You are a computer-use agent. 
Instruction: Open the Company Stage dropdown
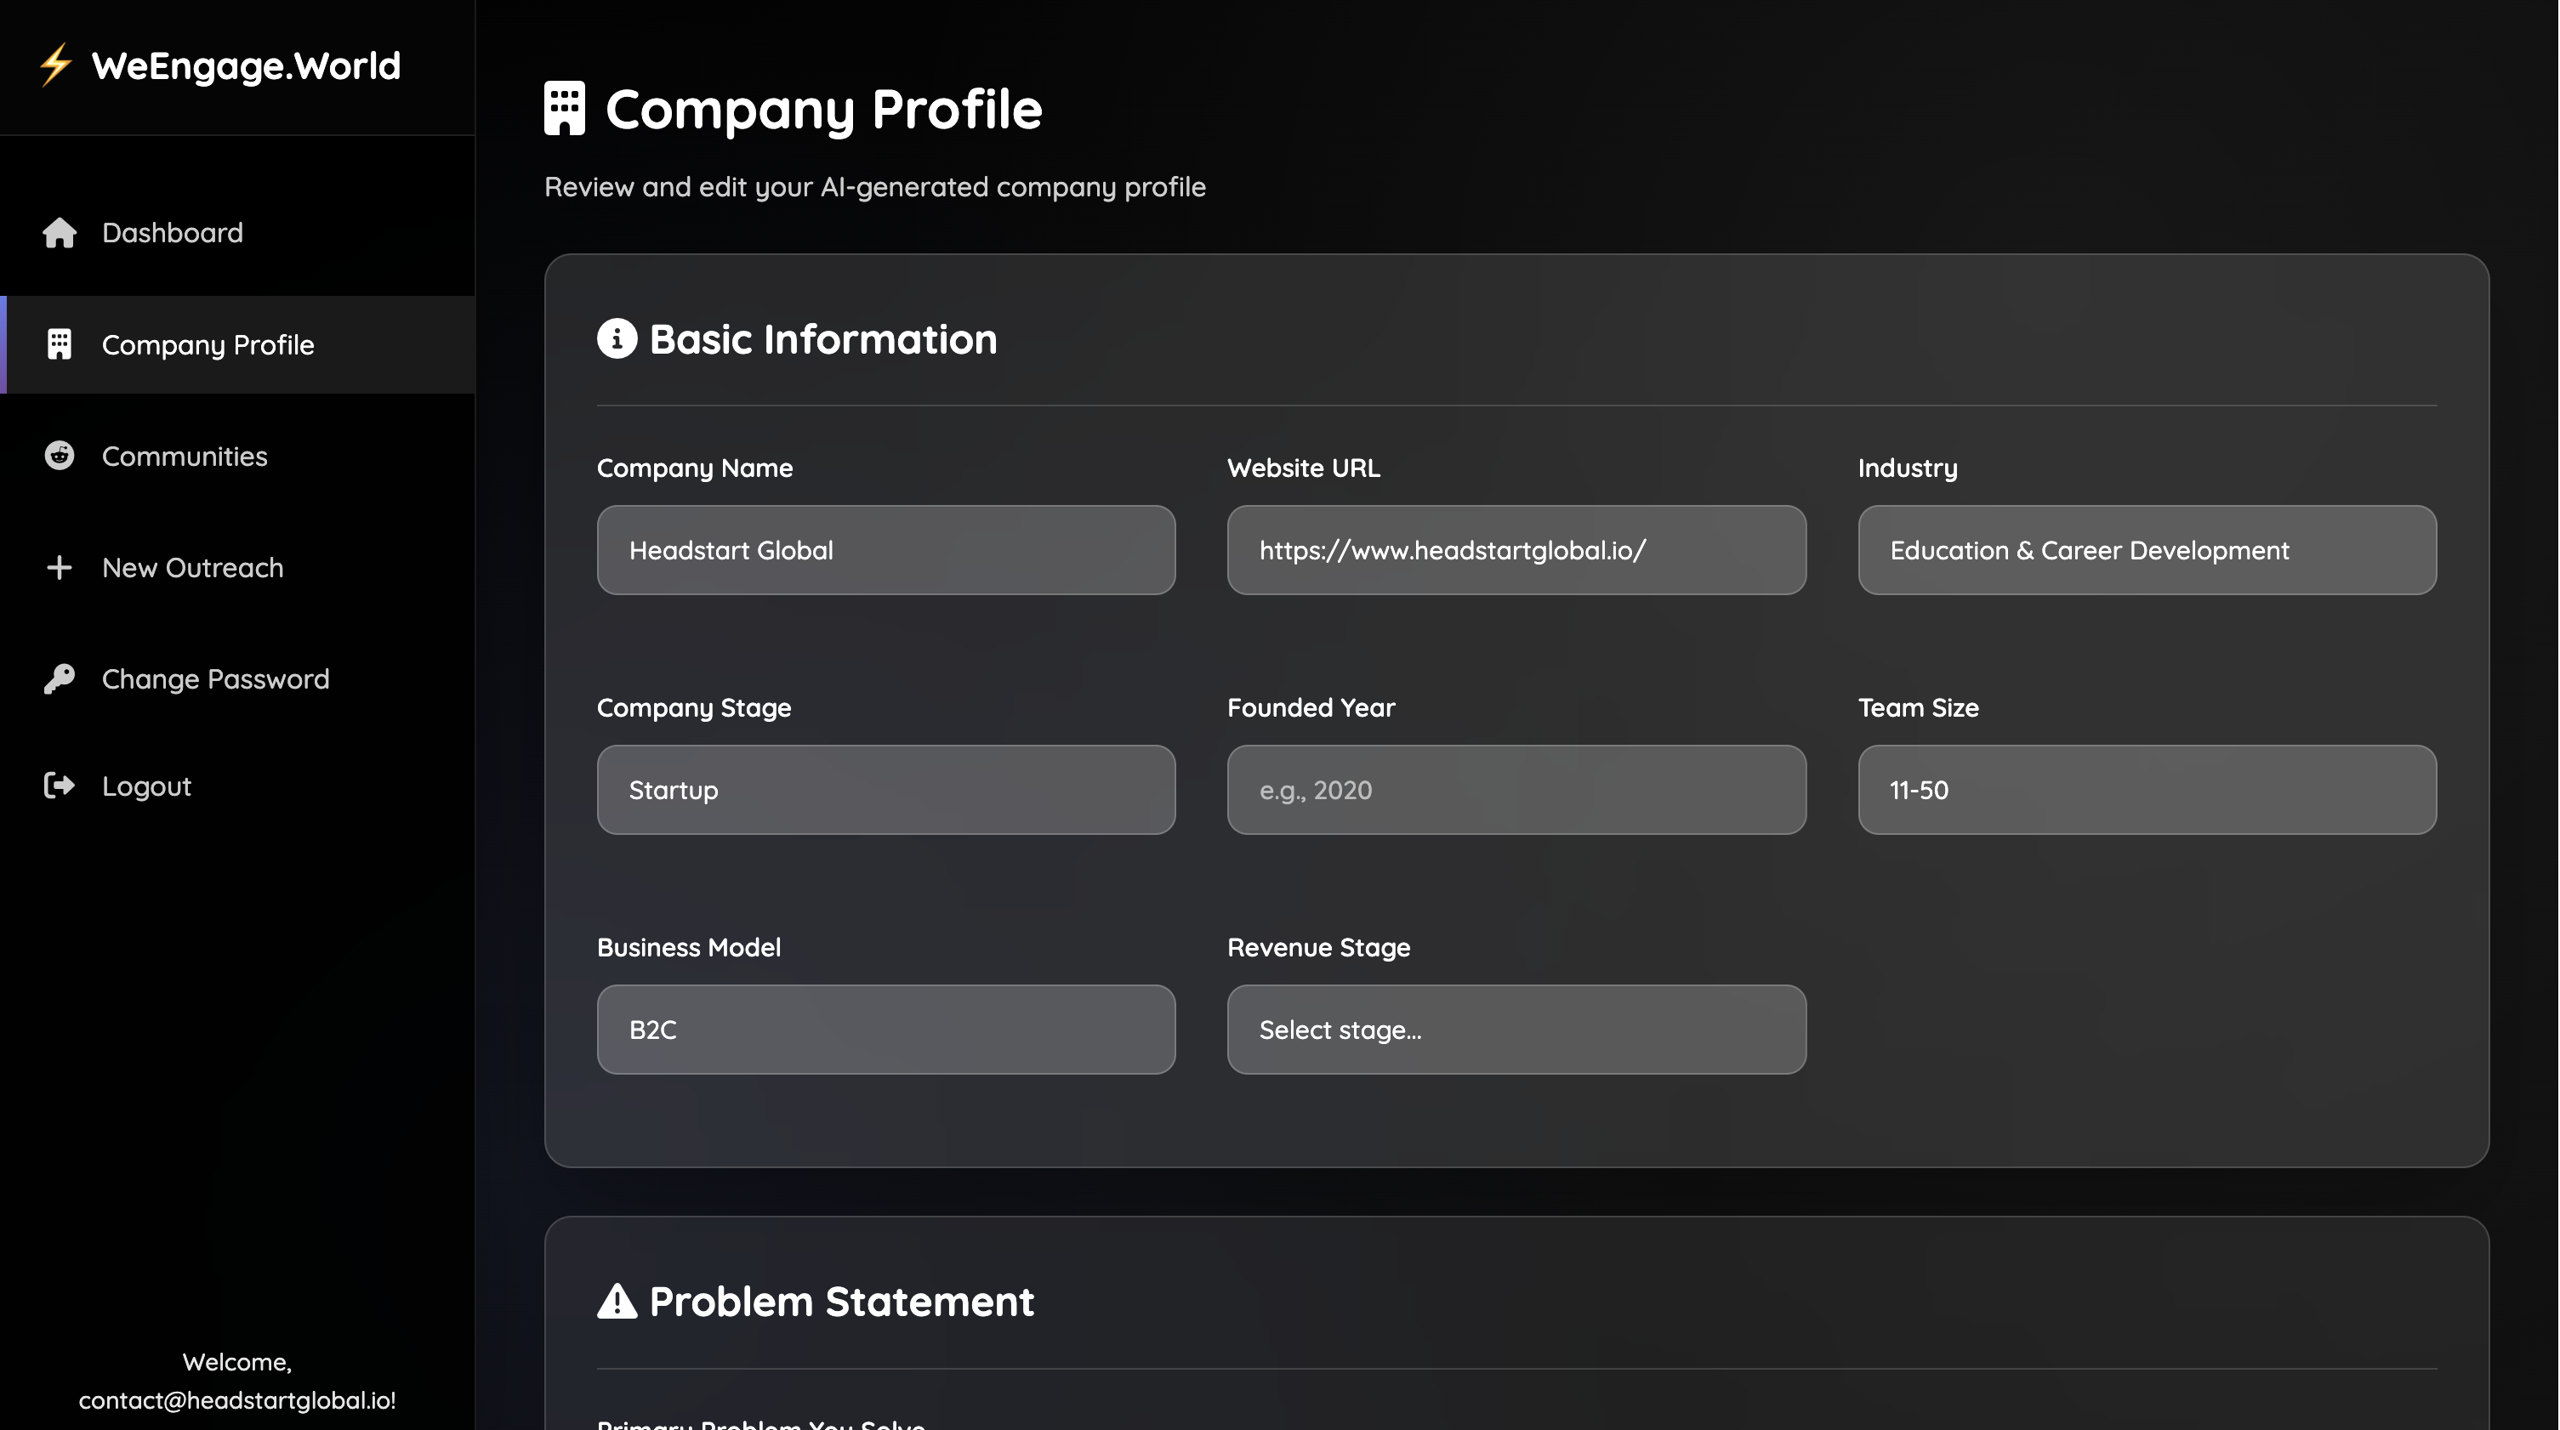coord(886,790)
